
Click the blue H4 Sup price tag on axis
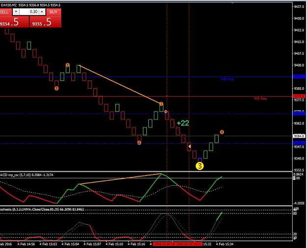click(299, 76)
